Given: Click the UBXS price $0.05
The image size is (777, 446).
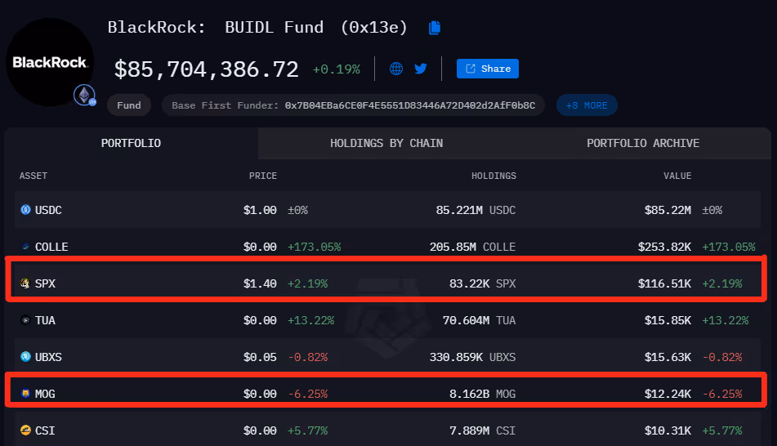Looking at the screenshot, I should (x=260, y=357).
